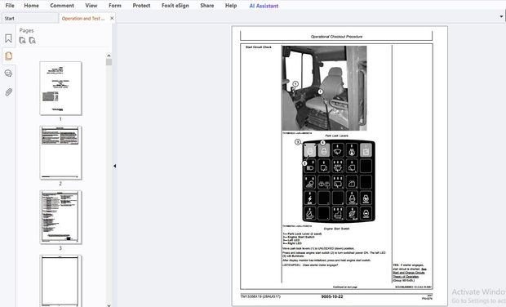The width and height of the screenshot is (506, 307).
Task: Click the 'Pages' panel title
Action: click(x=26, y=30)
